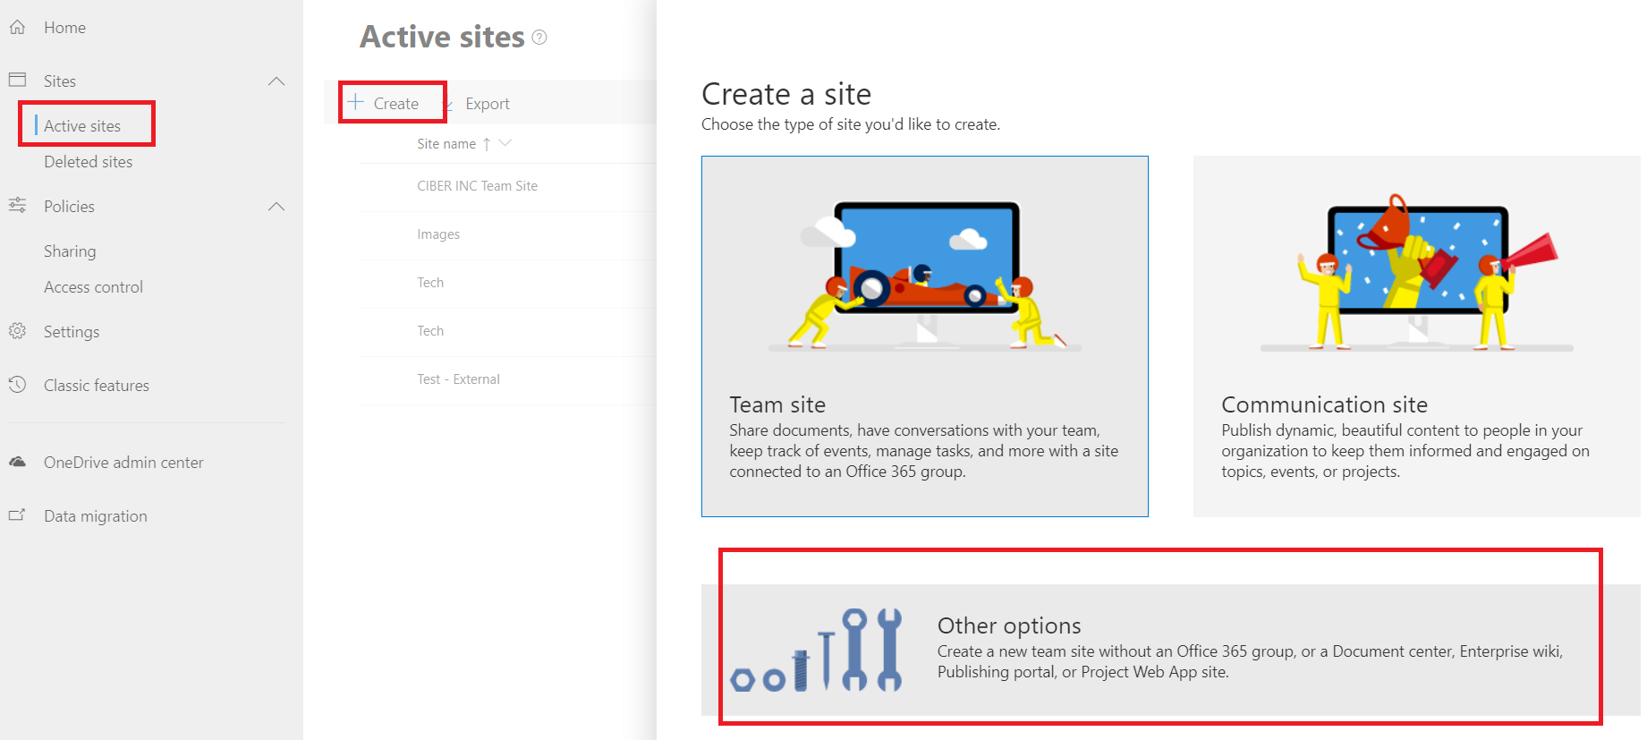Image resolution: width=1647 pixels, height=740 pixels.
Task: Click the Classic features clock icon
Action: coord(17,385)
